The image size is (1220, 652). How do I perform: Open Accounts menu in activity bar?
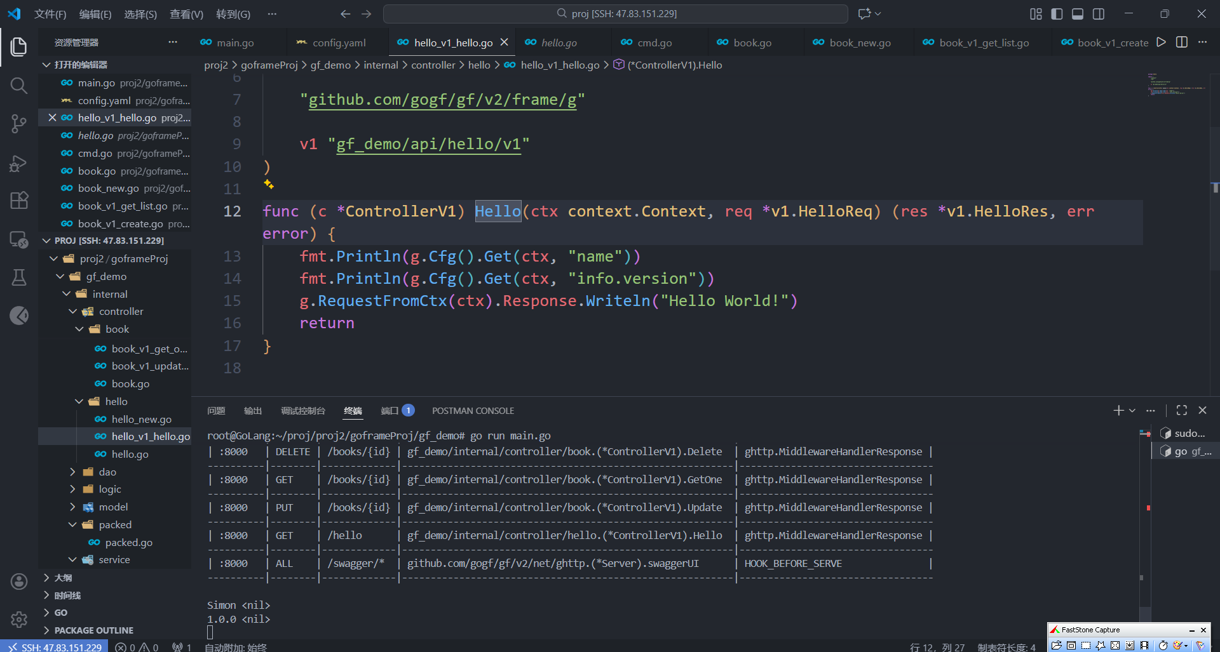pos(19,582)
